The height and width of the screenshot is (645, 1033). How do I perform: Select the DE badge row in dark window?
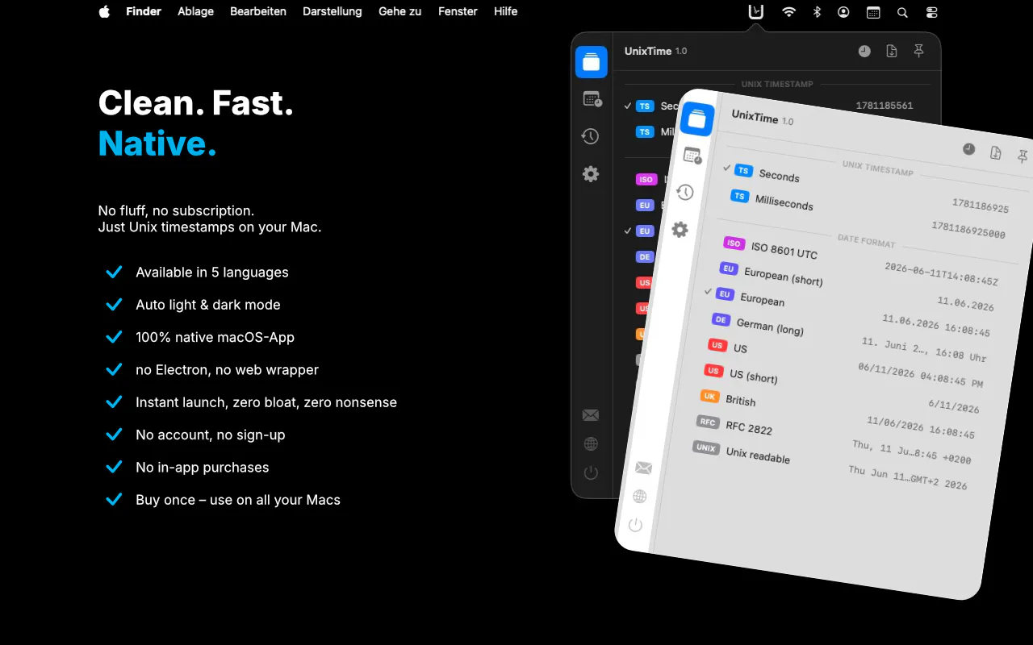(644, 256)
